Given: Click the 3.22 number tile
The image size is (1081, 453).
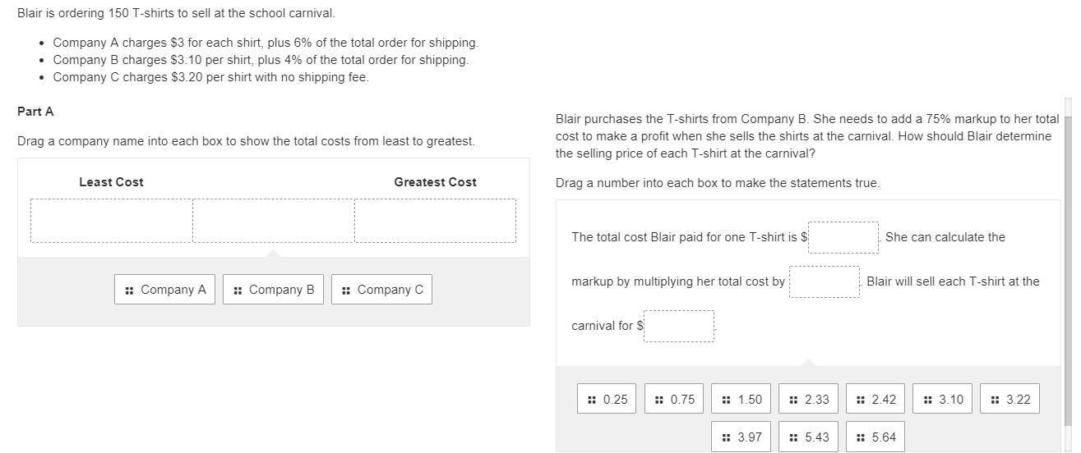Looking at the screenshot, I should [1010, 400].
